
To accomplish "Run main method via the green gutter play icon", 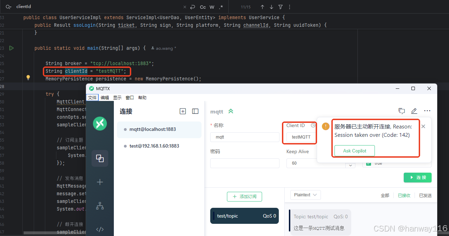I will click(11, 48).
